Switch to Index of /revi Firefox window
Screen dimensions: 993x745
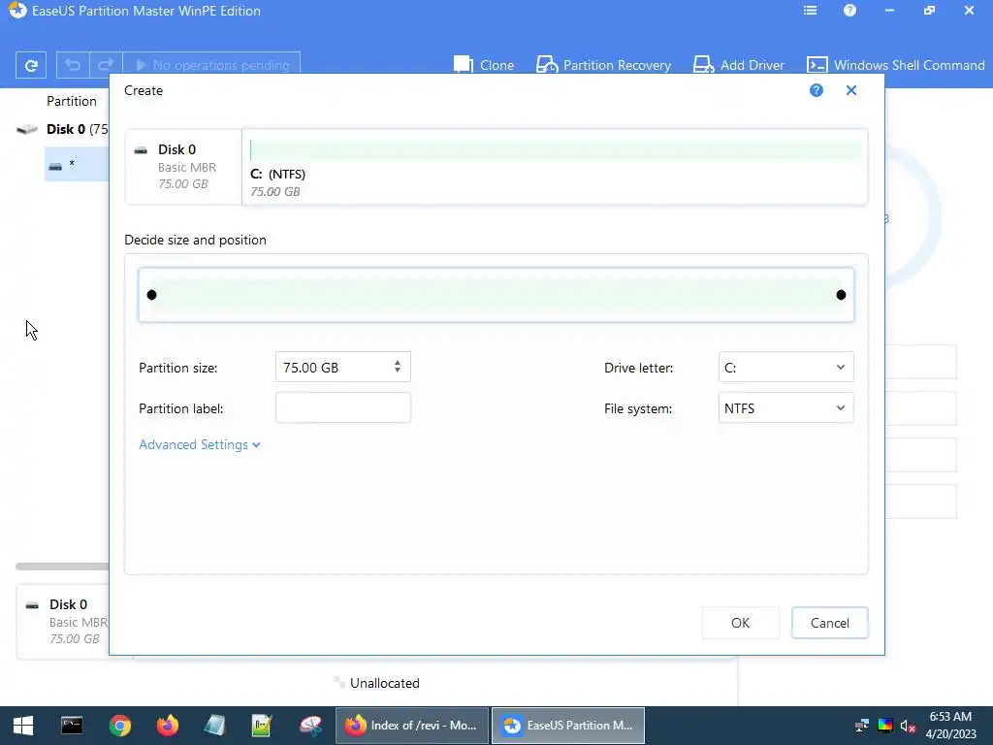coord(412,726)
